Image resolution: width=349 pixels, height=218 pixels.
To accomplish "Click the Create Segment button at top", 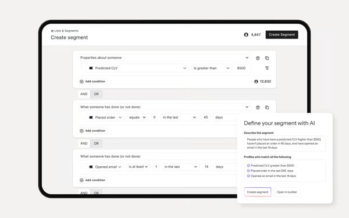I will (x=282, y=35).
